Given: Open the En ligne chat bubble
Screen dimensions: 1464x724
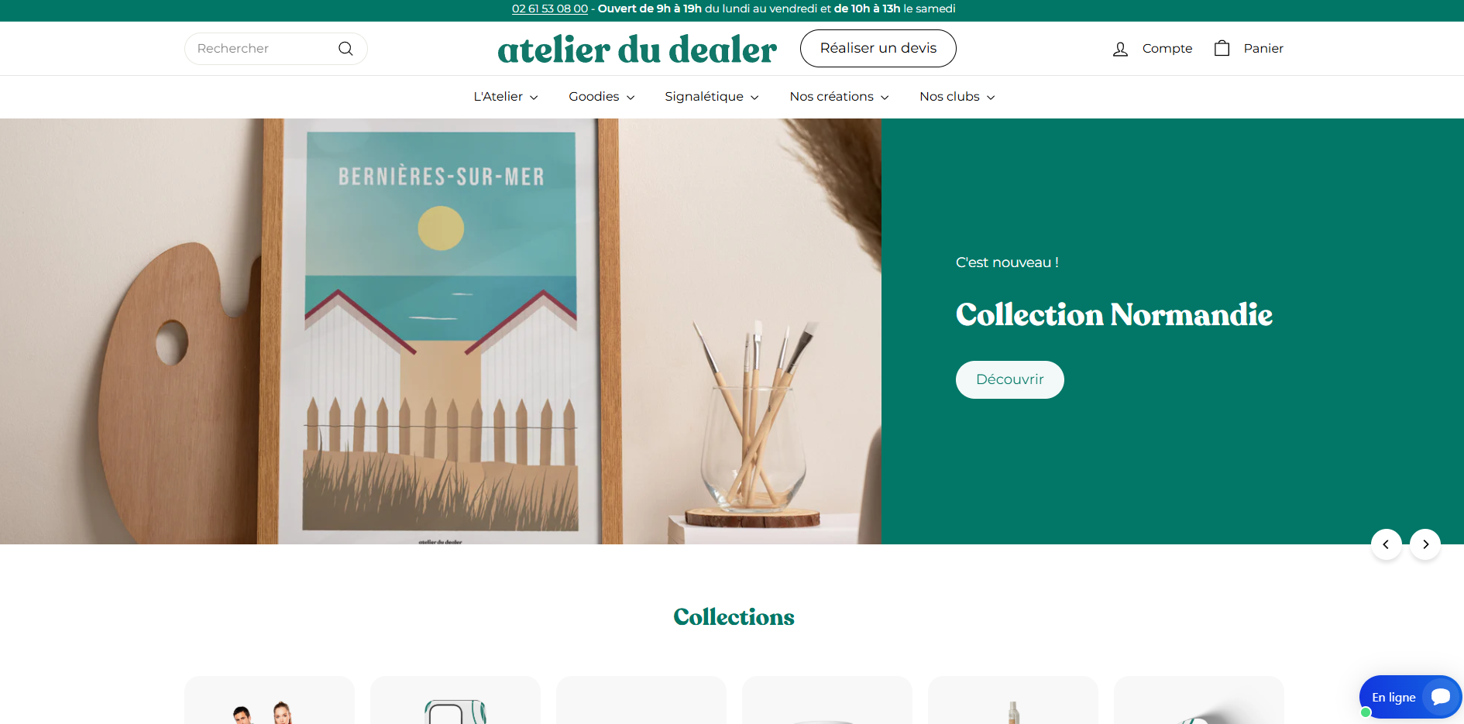Looking at the screenshot, I should [x=1411, y=697].
